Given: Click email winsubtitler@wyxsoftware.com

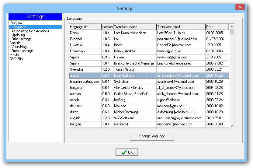Looking at the screenshot, I should (179, 118).
